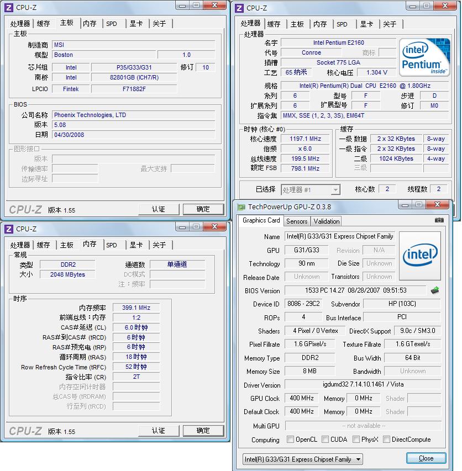Screen dimensions: 462x471
Task: Click the GPU-Z Name field Intel(R) G33/G31 Express
Action: pos(340,236)
